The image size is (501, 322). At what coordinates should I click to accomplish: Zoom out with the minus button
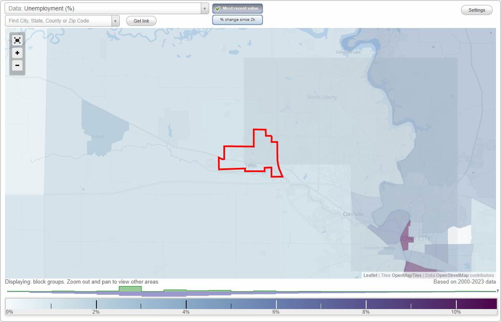17,65
